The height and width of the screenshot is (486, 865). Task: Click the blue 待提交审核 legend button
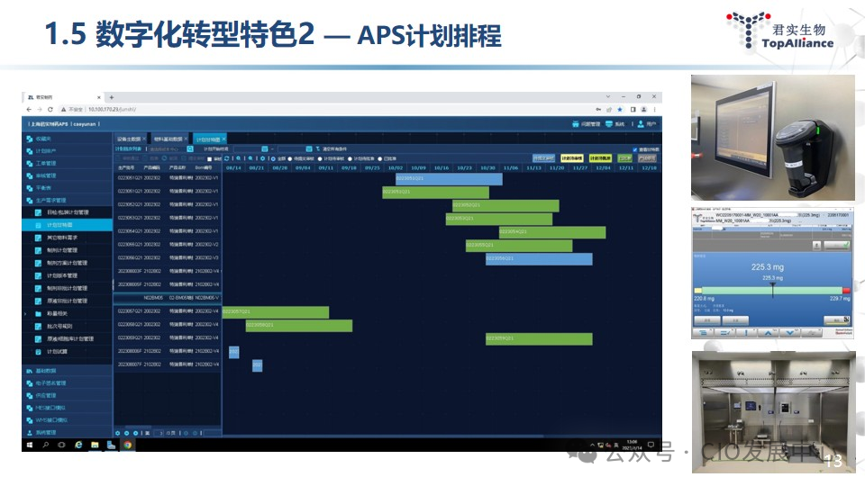[x=543, y=158]
